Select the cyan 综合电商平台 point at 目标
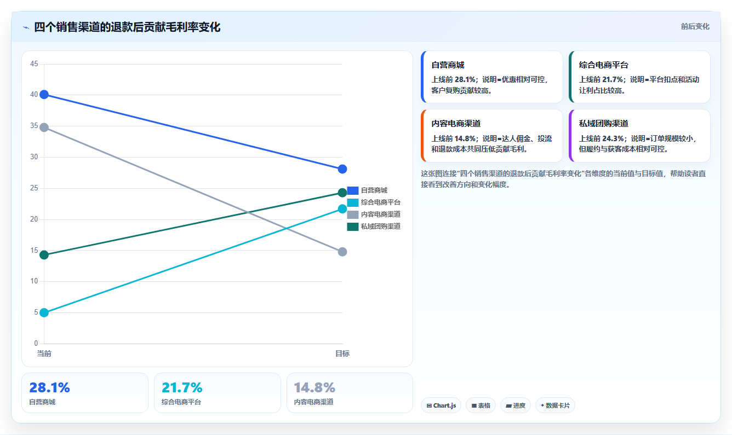This screenshot has width=732, height=435. tap(342, 209)
